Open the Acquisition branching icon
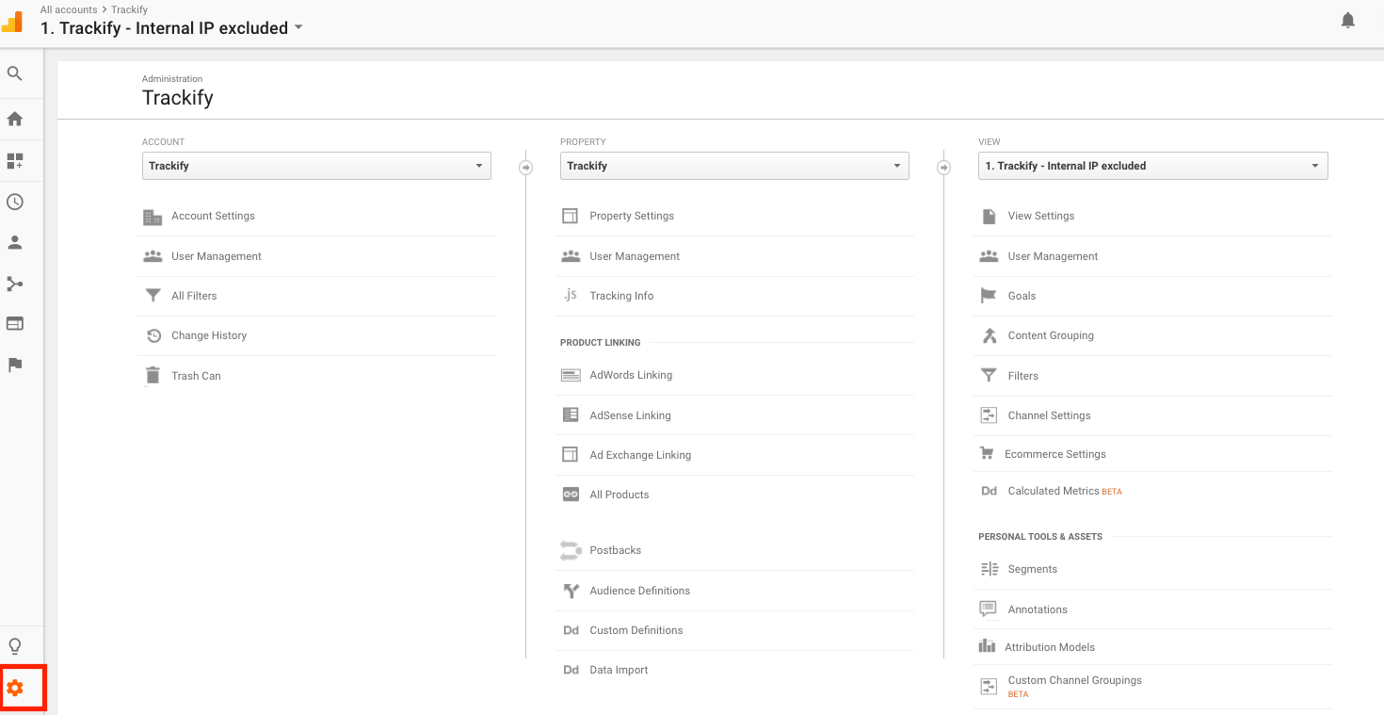The width and height of the screenshot is (1384, 715). pyautogui.click(x=15, y=284)
